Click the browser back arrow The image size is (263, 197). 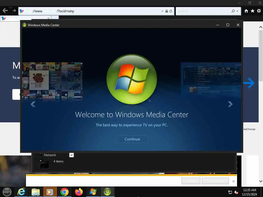point(5,11)
